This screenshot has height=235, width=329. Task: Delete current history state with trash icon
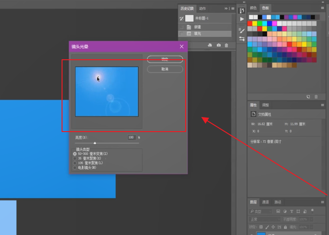click(227, 45)
